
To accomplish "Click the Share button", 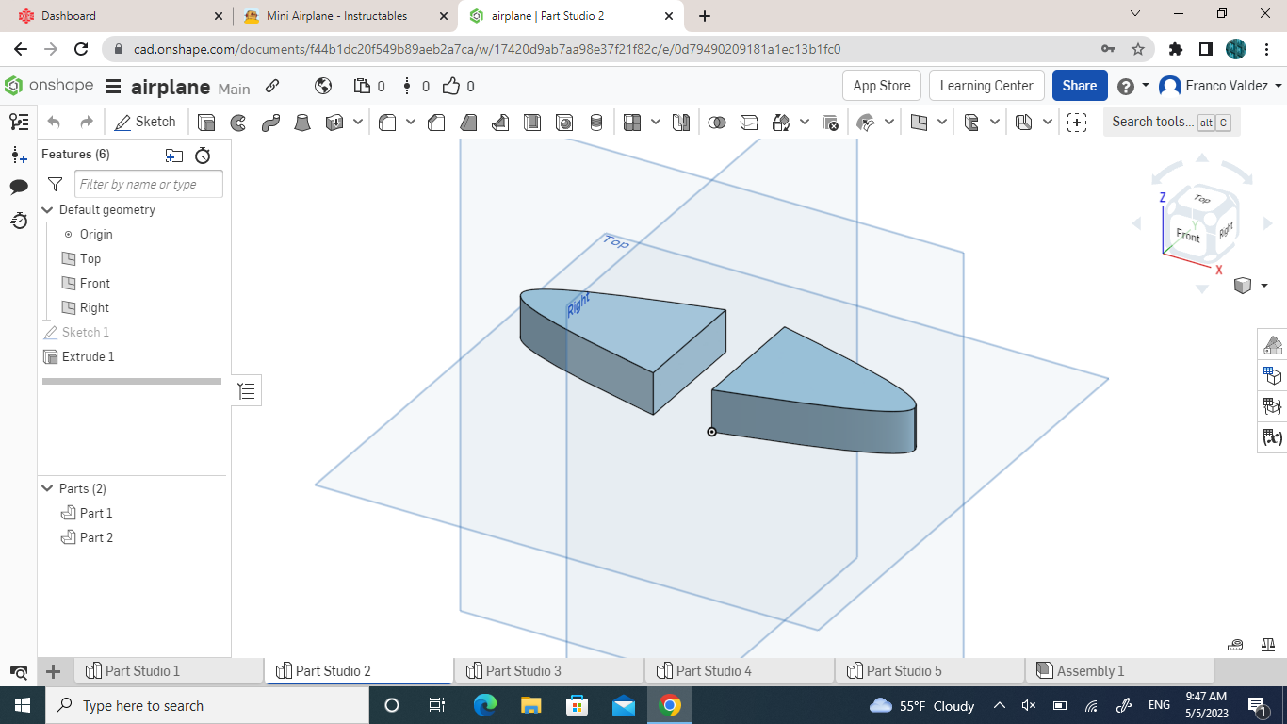I will (x=1079, y=85).
